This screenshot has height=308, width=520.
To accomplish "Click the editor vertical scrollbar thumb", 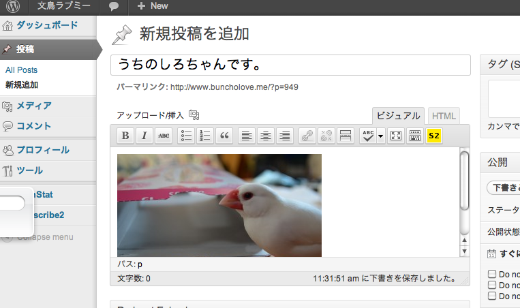I will pyautogui.click(x=464, y=181).
